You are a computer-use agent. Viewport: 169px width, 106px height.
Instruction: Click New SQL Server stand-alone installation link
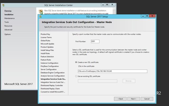pos(75,11)
